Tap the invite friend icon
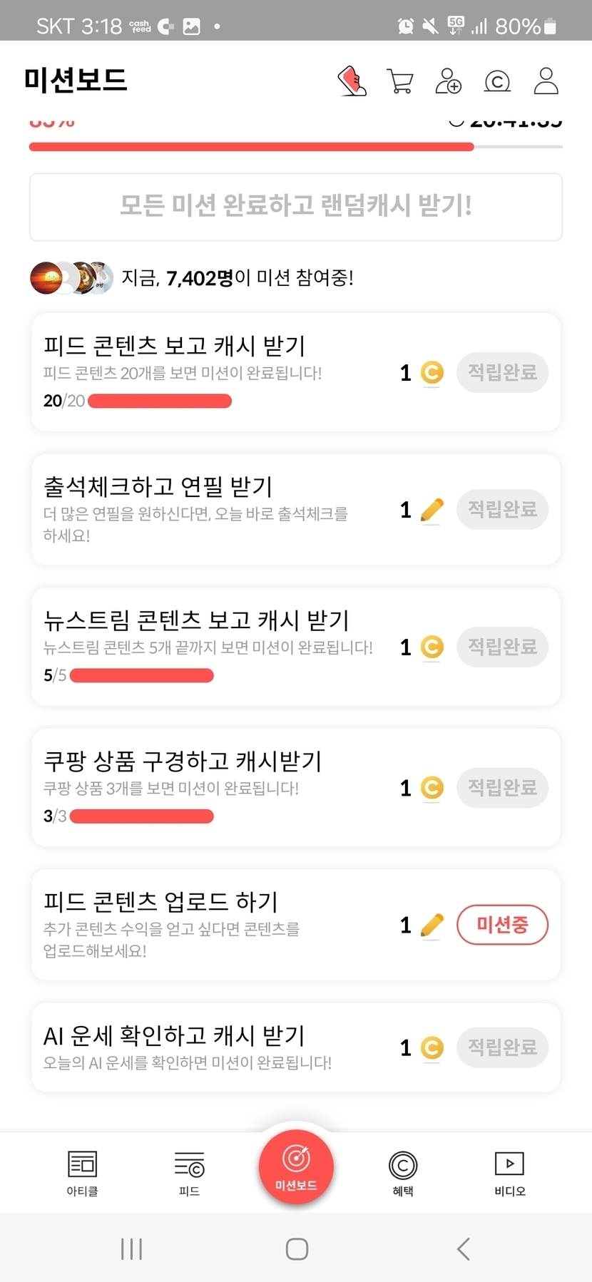 pyautogui.click(x=449, y=81)
